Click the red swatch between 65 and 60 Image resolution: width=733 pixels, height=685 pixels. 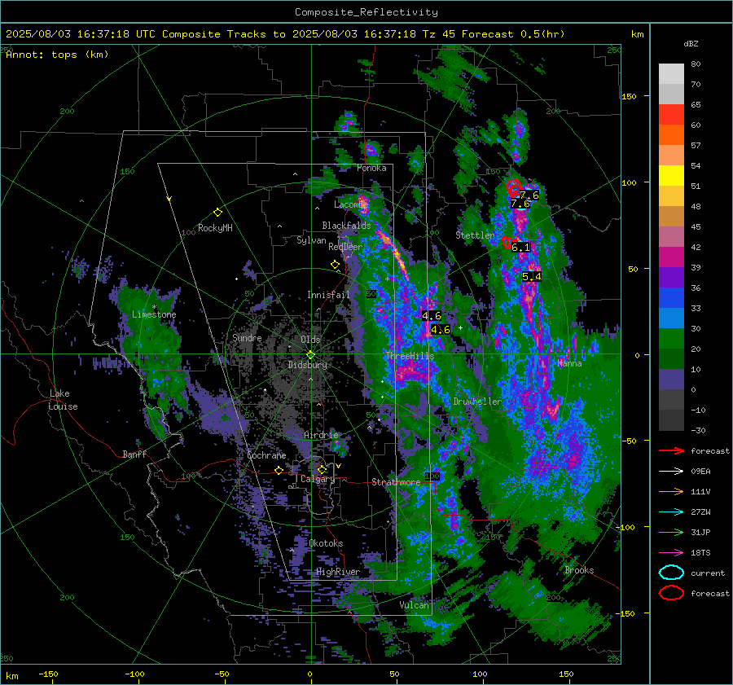[x=671, y=115]
